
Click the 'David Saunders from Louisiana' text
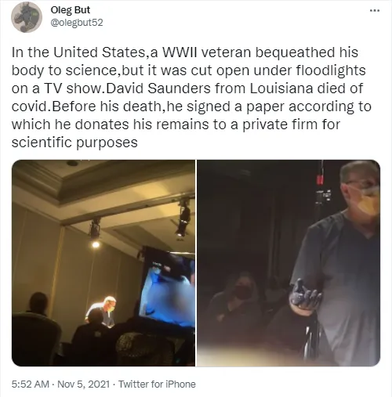click(209, 88)
